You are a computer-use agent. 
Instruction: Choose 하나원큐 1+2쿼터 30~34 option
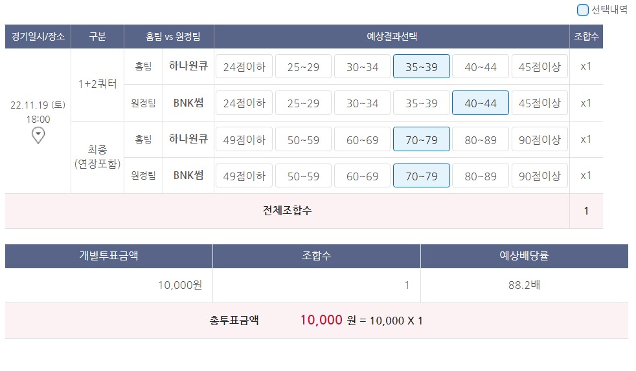point(362,67)
